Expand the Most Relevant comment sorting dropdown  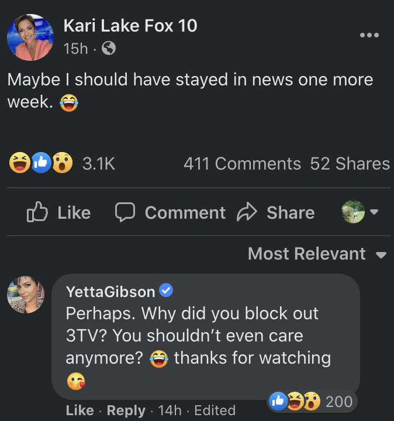(x=317, y=254)
